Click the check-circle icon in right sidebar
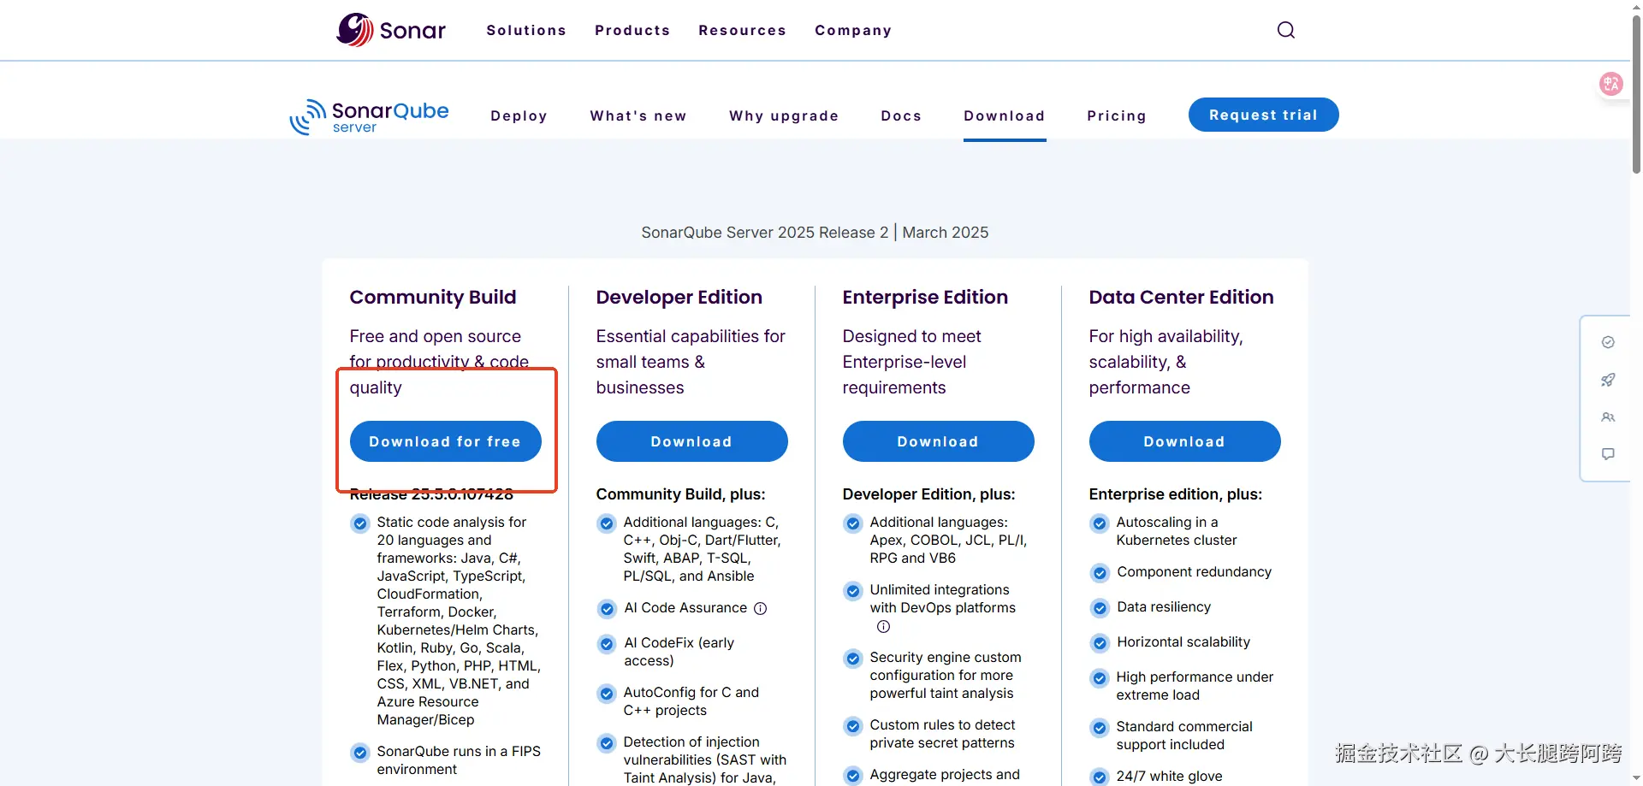1643x786 pixels. [1608, 342]
